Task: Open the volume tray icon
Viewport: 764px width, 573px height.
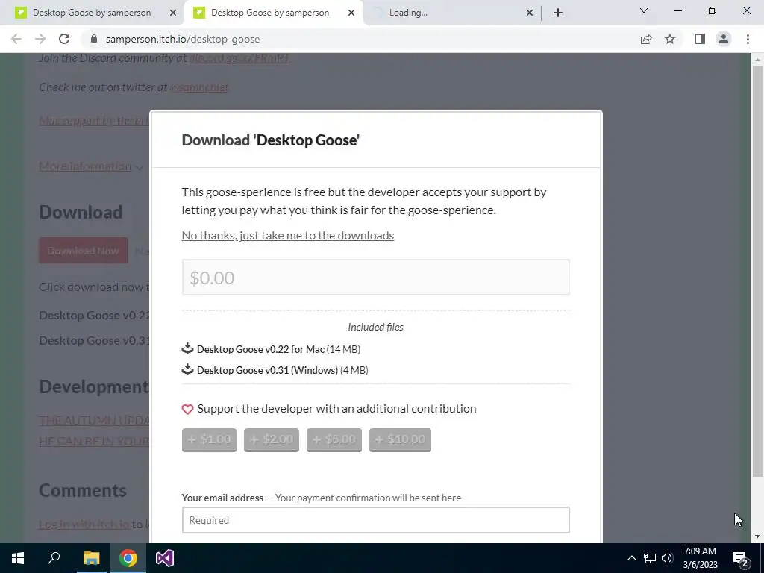Action: point(667,558)
